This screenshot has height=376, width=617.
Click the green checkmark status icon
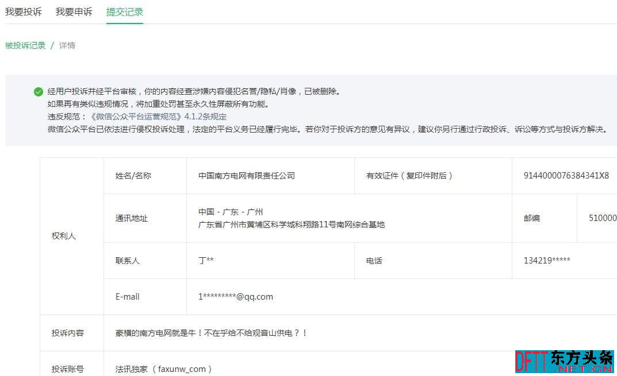[x=38, y=92]
